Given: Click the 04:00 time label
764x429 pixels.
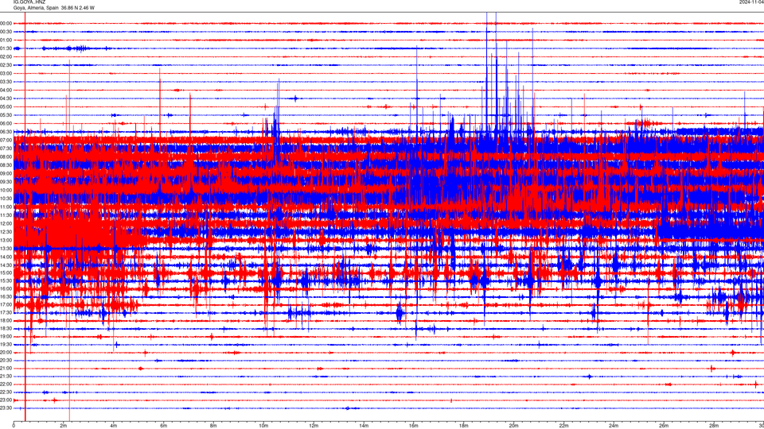Looking at the screenshot, I should pos(6,90).
